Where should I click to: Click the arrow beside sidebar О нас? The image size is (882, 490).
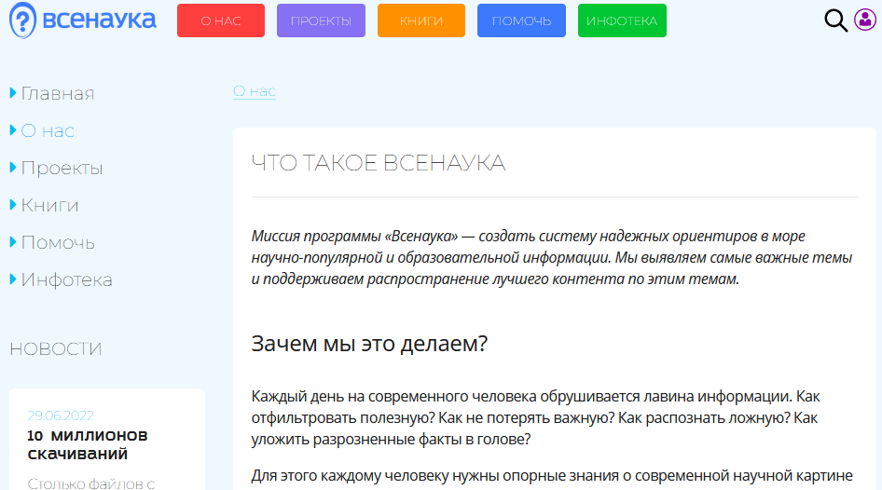(13, 130)
